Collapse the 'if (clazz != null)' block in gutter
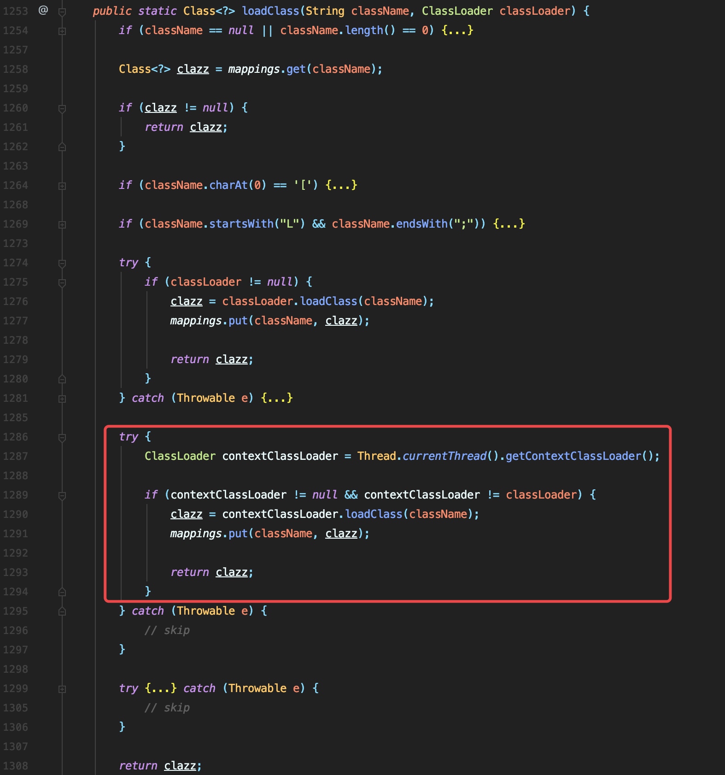This screenshot has height=775, width=725. [62, 109]
